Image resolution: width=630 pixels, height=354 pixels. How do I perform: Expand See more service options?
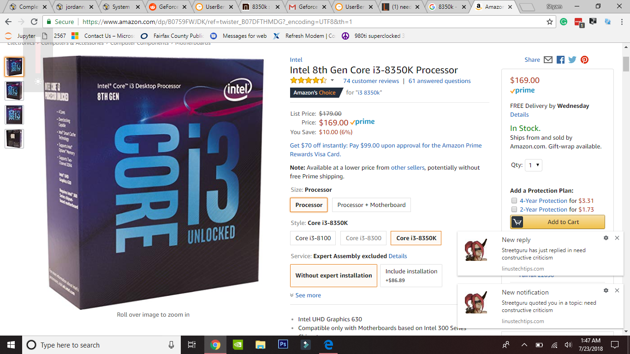coord(305,295)
